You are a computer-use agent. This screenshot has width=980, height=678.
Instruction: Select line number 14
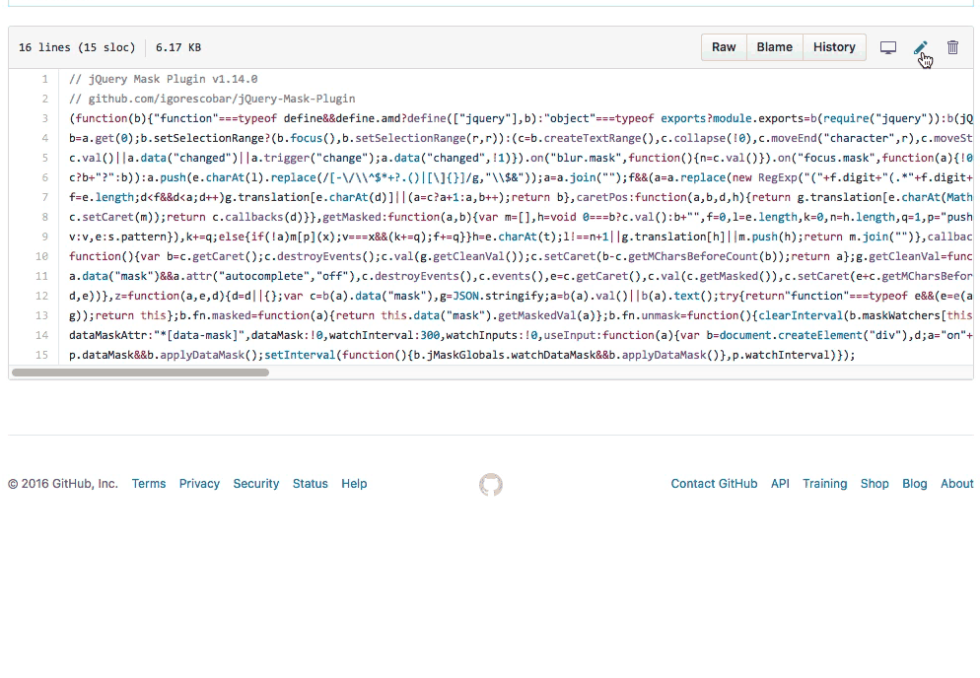(x=41, y=335)
